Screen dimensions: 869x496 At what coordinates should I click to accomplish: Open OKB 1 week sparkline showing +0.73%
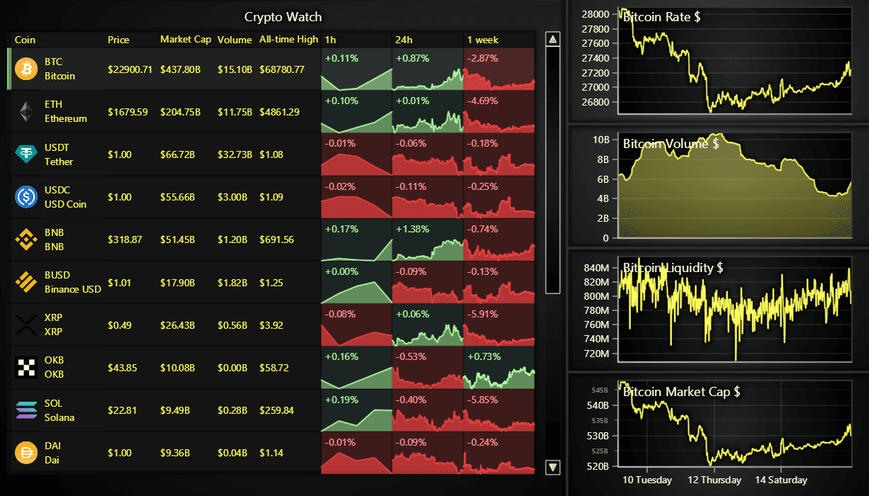click(x=499, y=367)
